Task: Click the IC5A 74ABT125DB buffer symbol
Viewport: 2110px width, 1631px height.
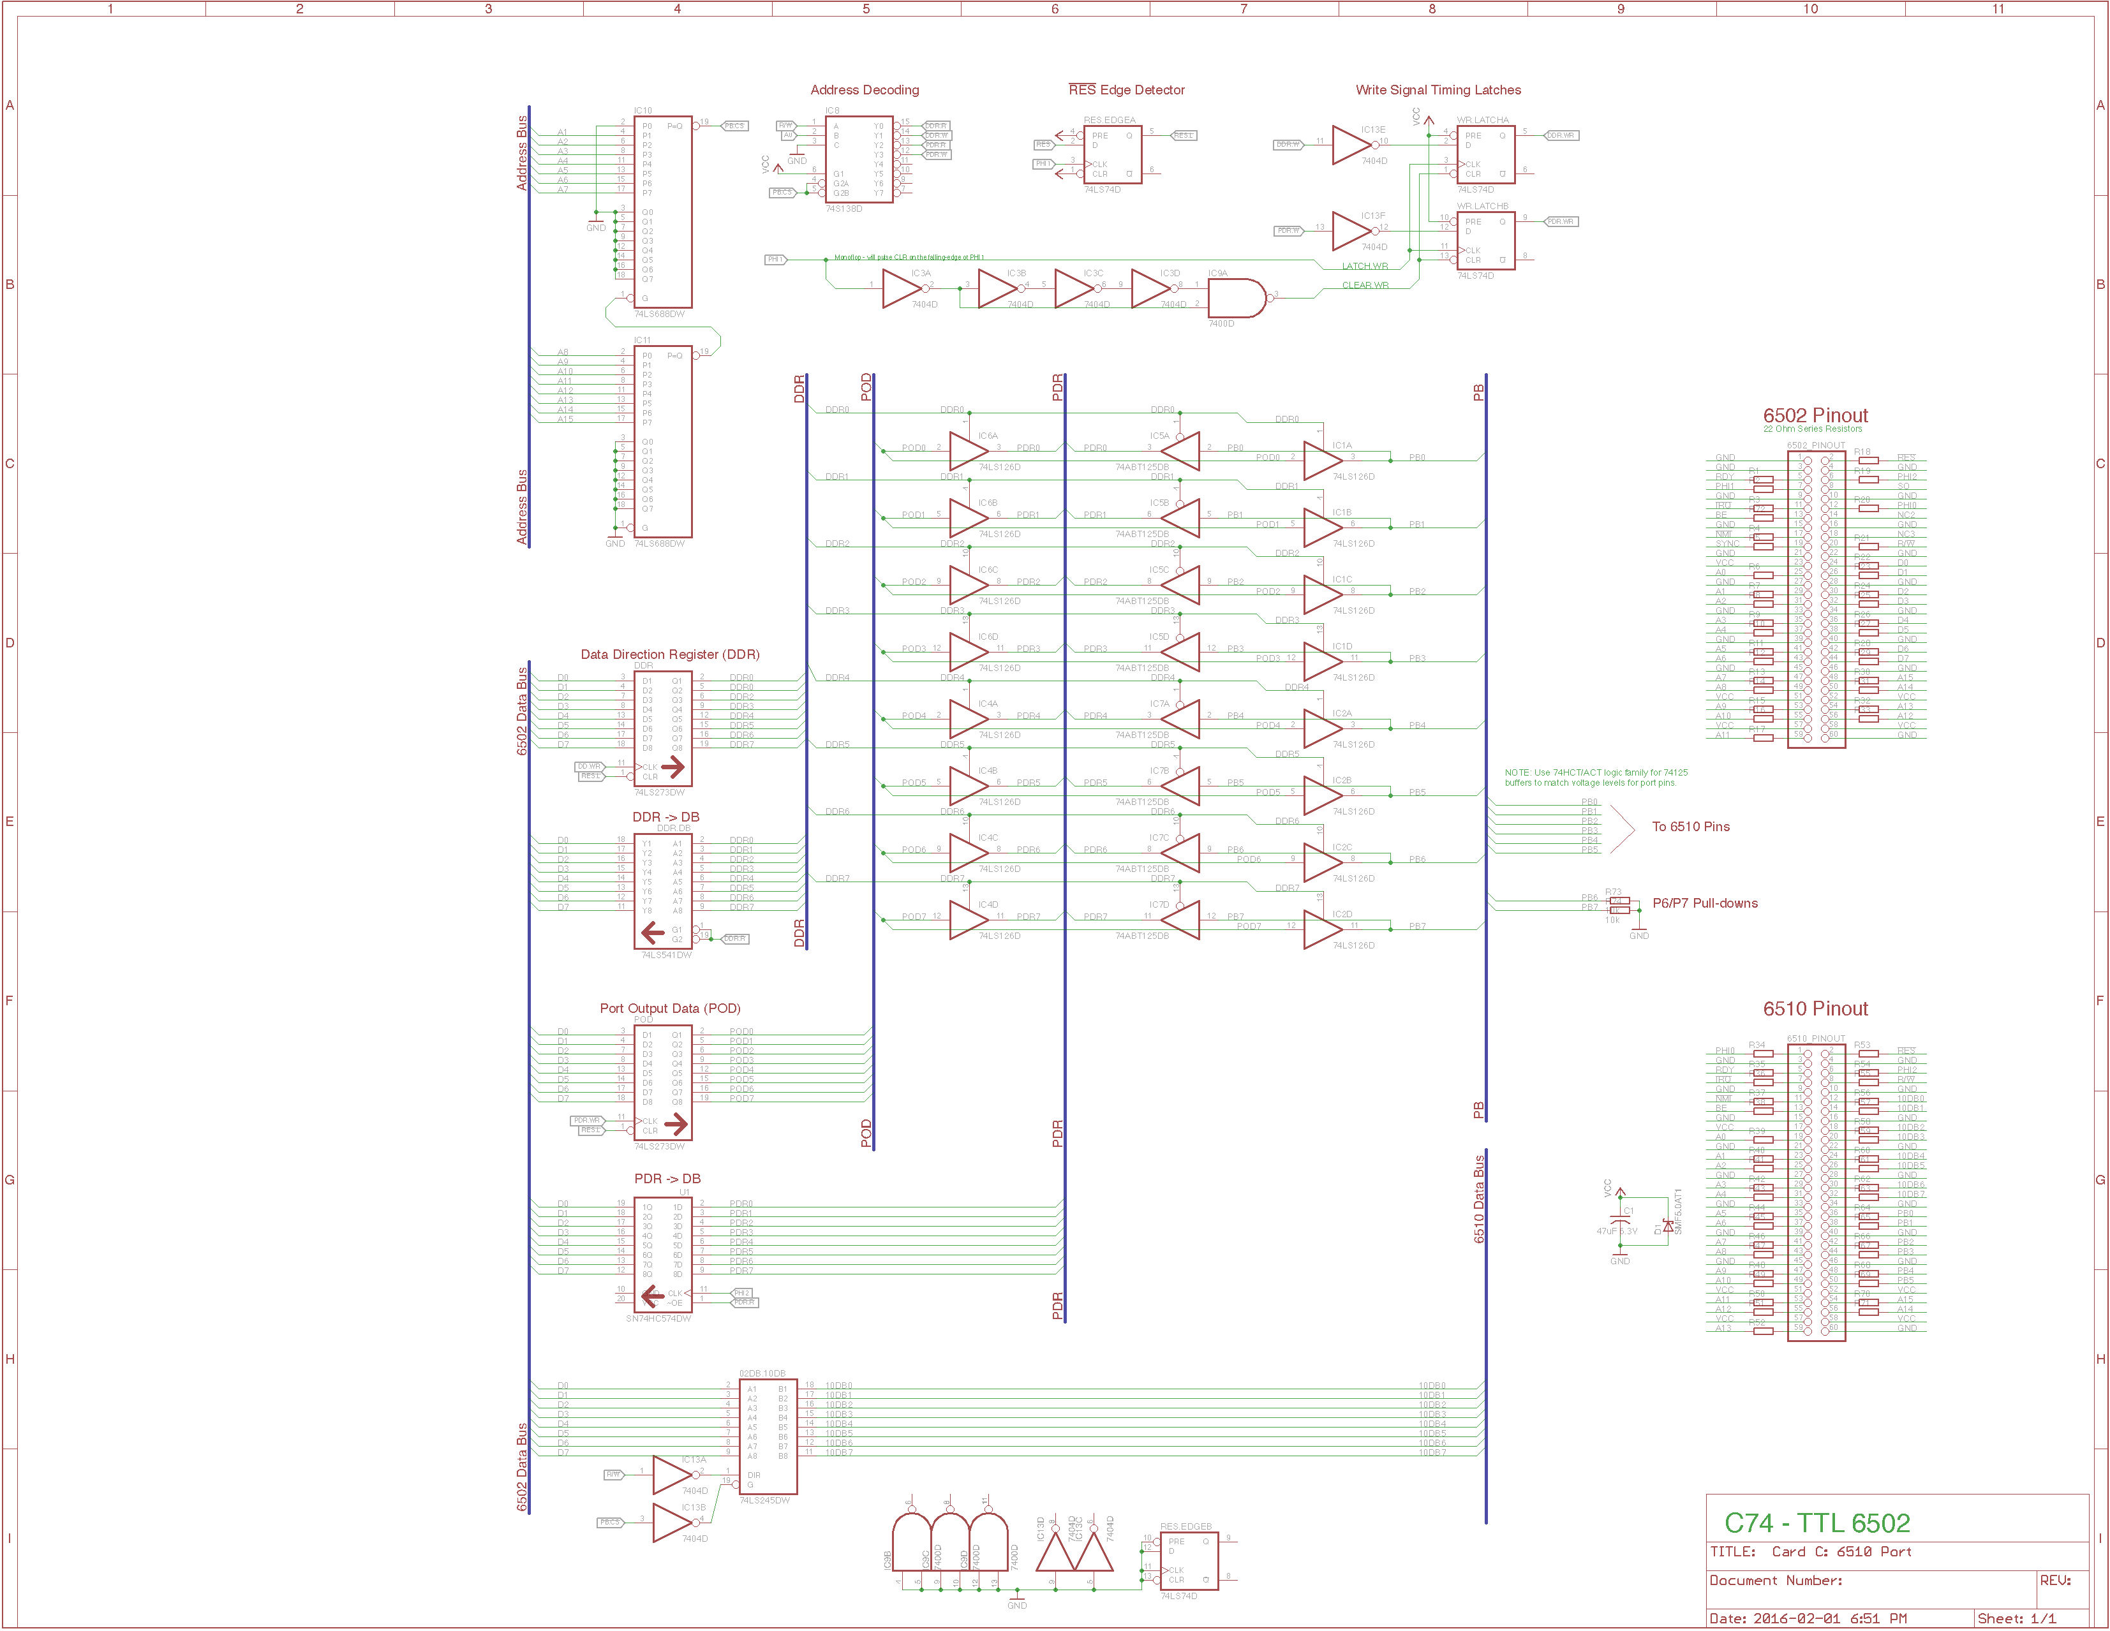Action: (x=1182, y=451)
